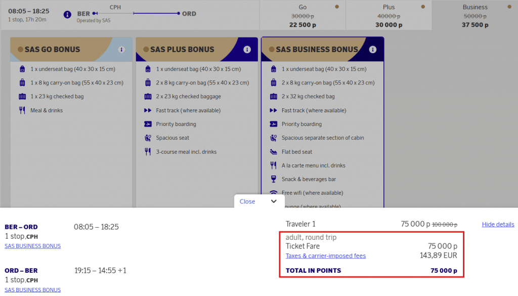
Task: Select the Business fare at 37 500 p
Action: point(474,16)
